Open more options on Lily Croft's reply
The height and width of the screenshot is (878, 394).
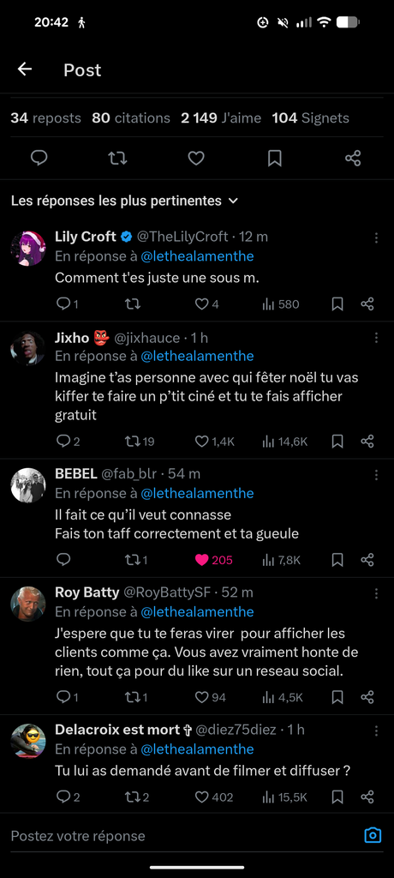pyautogui.click(x=377, y=238)
